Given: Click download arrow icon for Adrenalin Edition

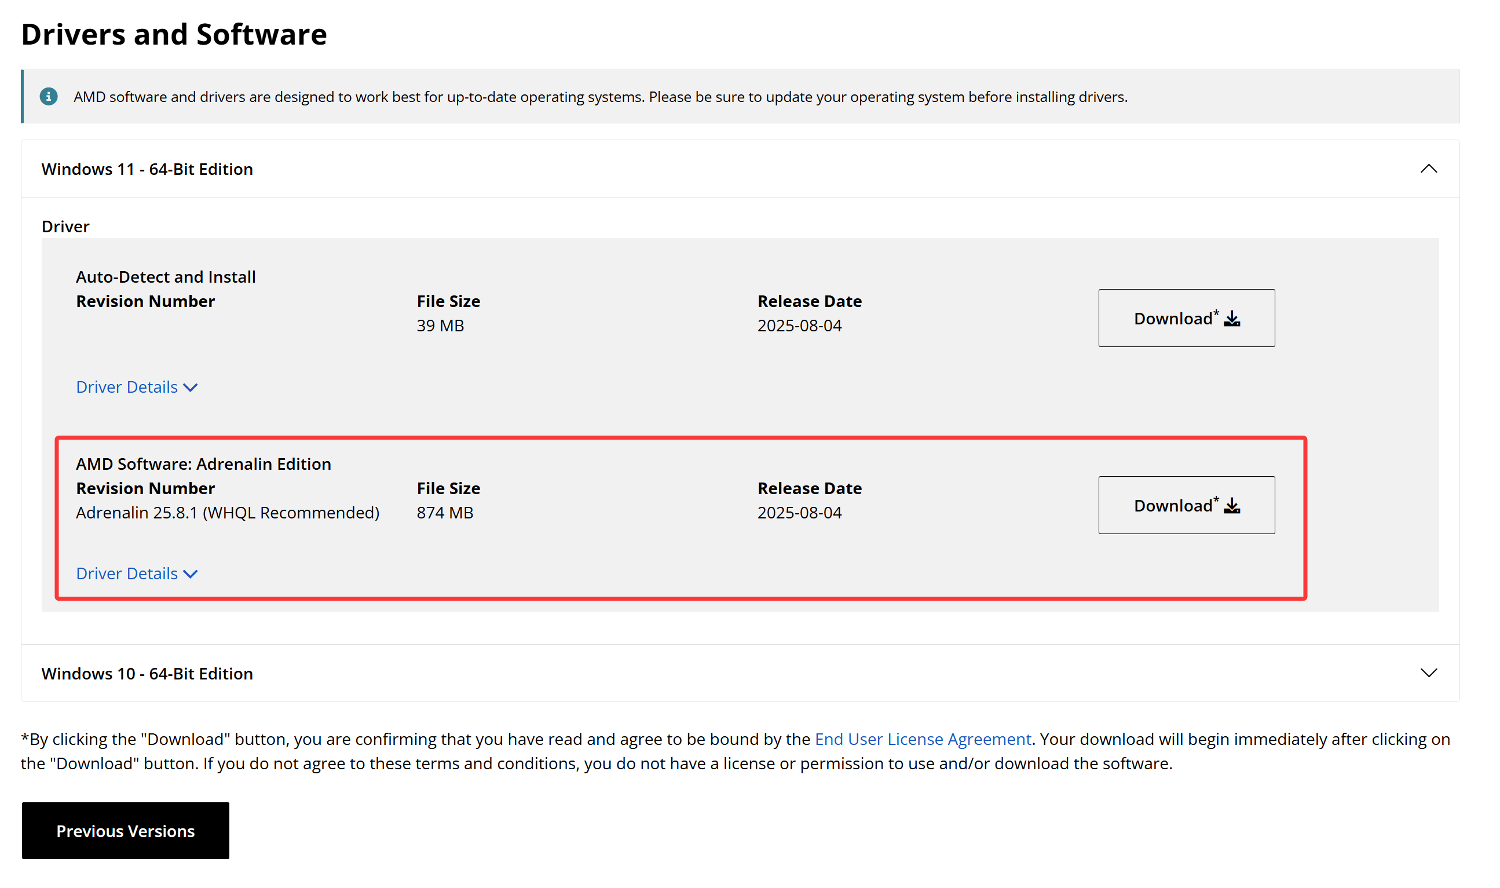Looking at the screenshot, I should pyautogui.click(x=1232, y=506).
